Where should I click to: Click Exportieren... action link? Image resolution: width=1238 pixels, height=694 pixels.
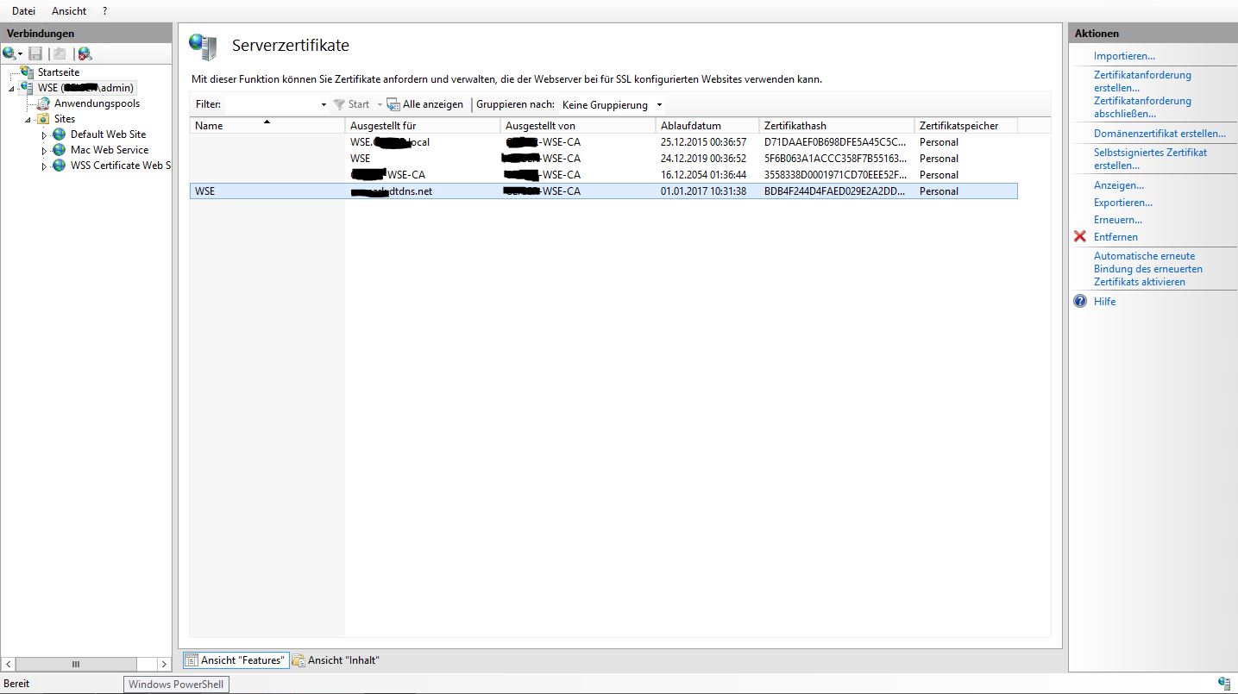(x=1123, y=203)
